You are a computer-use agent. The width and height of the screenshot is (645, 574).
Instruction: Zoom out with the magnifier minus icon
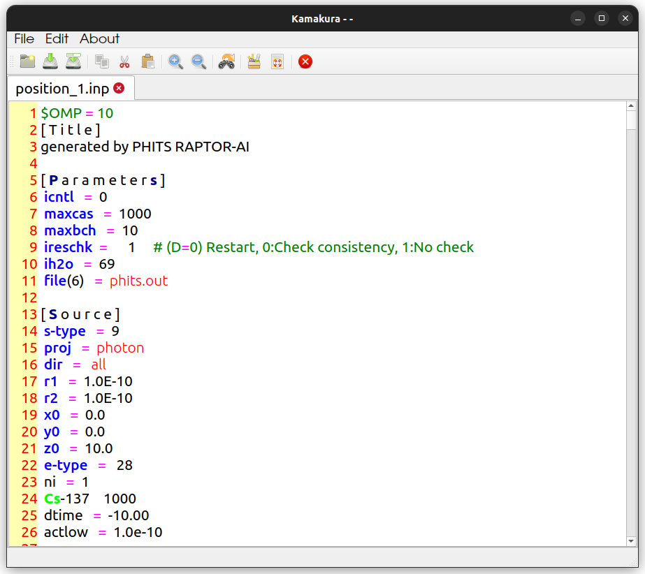click(198, 61)
